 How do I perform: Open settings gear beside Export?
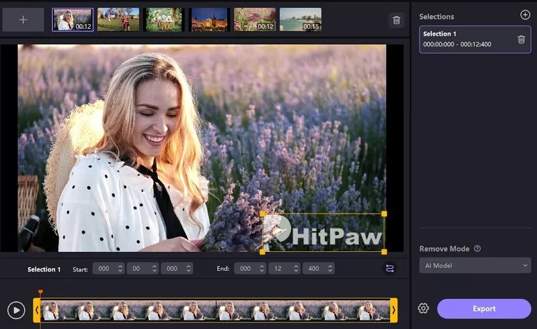pyautogui.click(x=423, y=308)
